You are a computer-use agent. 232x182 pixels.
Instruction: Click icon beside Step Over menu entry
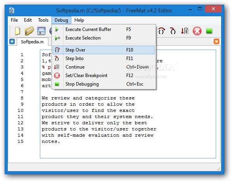click(x=57, y=50)
